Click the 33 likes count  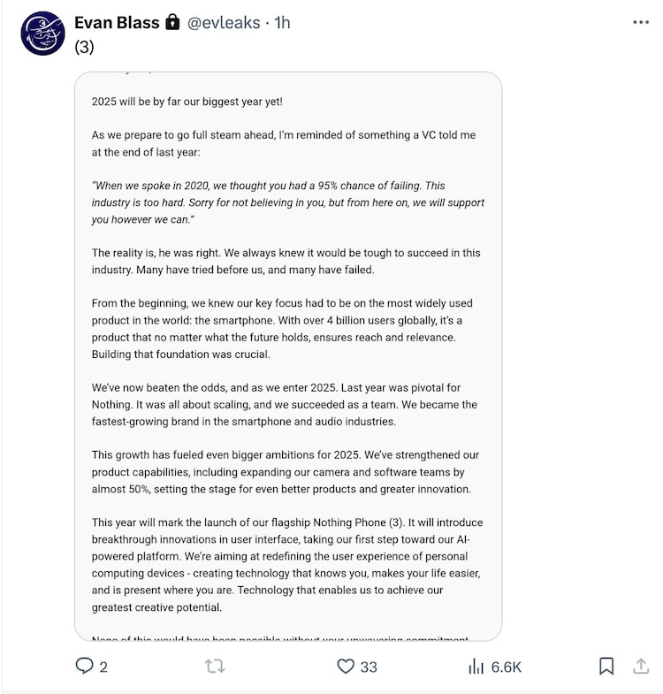coord(369,667)
